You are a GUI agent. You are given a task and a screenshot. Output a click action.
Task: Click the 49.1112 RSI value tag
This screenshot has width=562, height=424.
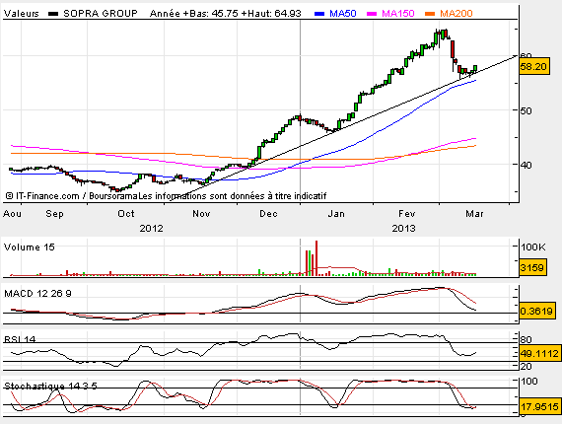(539, 353)
